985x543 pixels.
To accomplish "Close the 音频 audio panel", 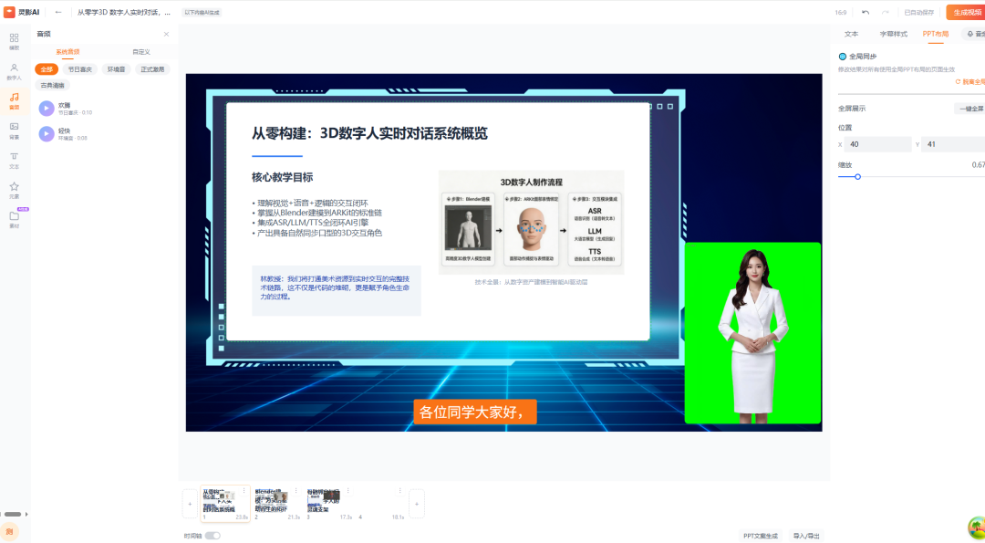I will [x=167, y=35].
